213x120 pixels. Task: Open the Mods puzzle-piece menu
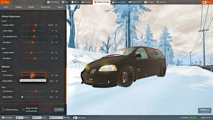(x=75, y=2)
